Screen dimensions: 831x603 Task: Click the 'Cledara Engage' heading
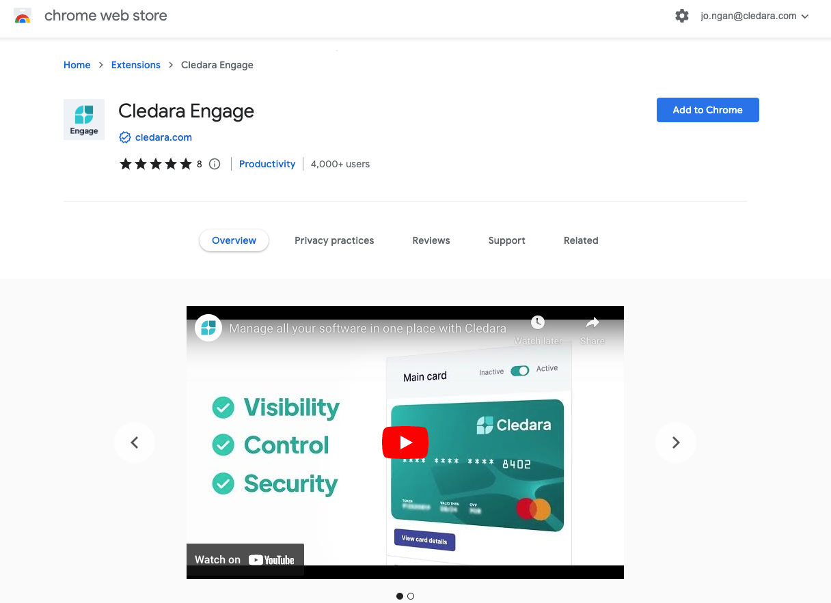pos(187,111)
